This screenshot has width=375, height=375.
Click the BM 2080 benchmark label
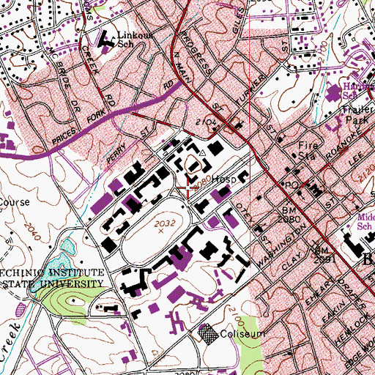click(x=289, y=215)
